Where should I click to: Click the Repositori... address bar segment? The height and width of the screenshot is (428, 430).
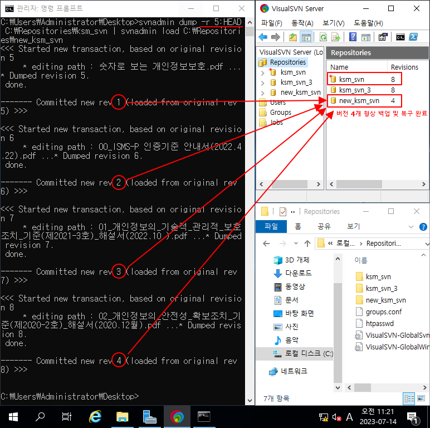[x=383, y=244]
